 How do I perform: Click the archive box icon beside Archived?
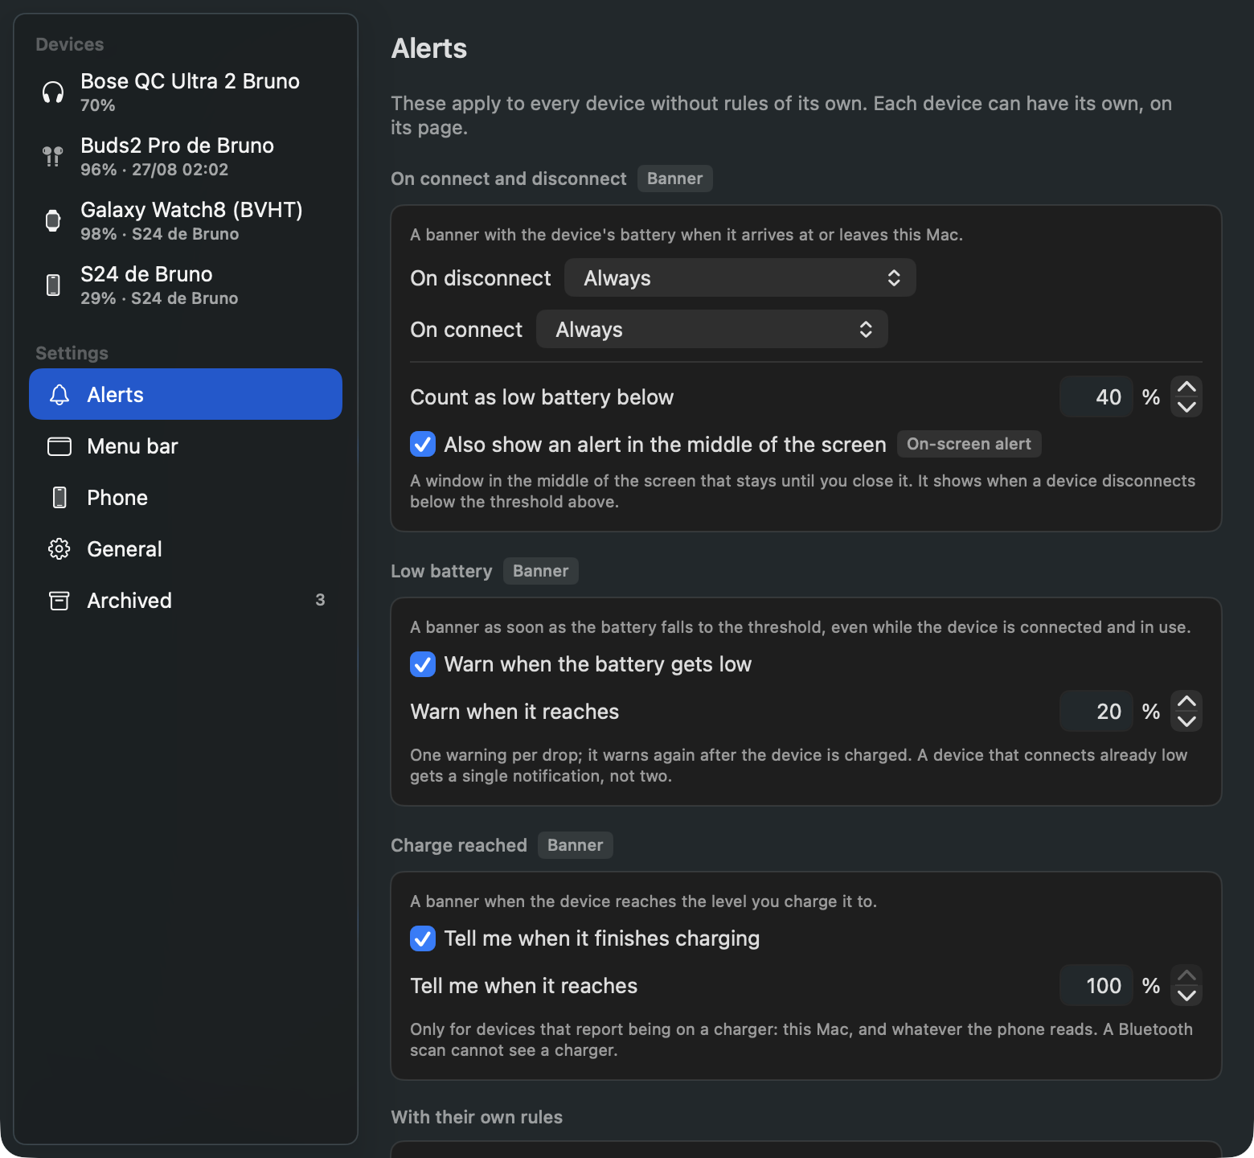59,601
